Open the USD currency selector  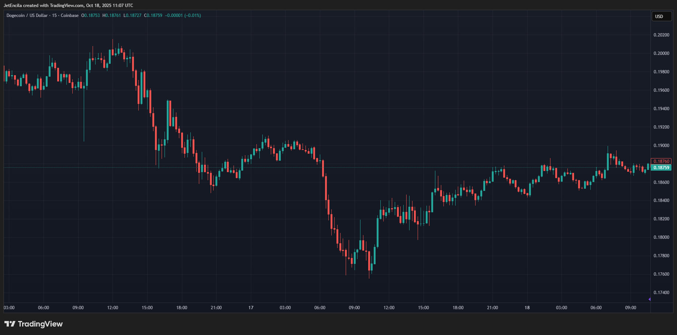pyautogui.click(x=661, y=17)
